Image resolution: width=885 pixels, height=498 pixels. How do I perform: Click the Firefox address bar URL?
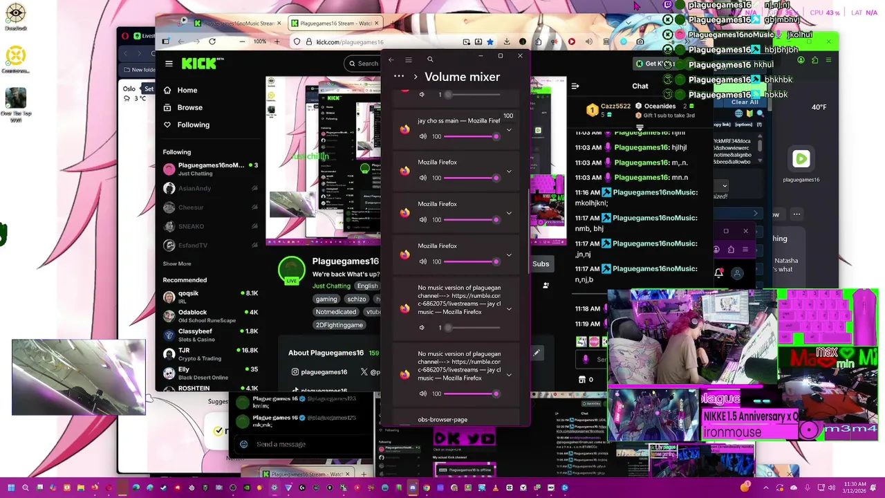(350, 42)
